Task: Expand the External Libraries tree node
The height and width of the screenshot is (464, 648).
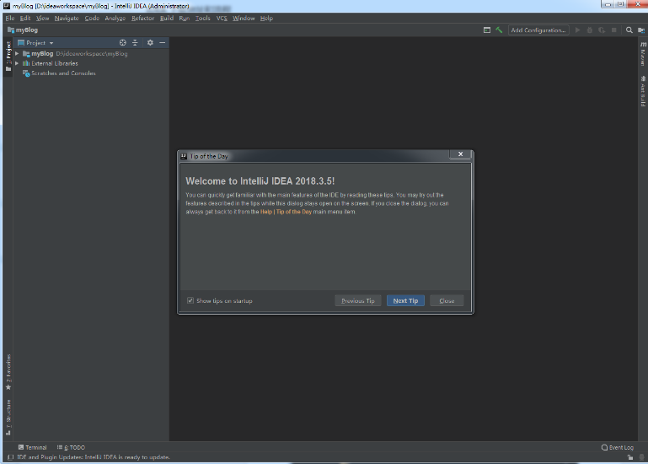Action: [x=17, y=63]
